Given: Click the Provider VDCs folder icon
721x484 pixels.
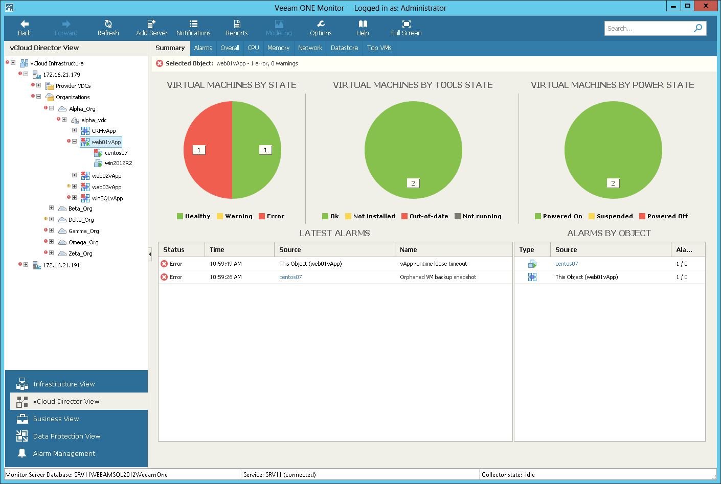Looking at the screenshot, I should (50, 86).
